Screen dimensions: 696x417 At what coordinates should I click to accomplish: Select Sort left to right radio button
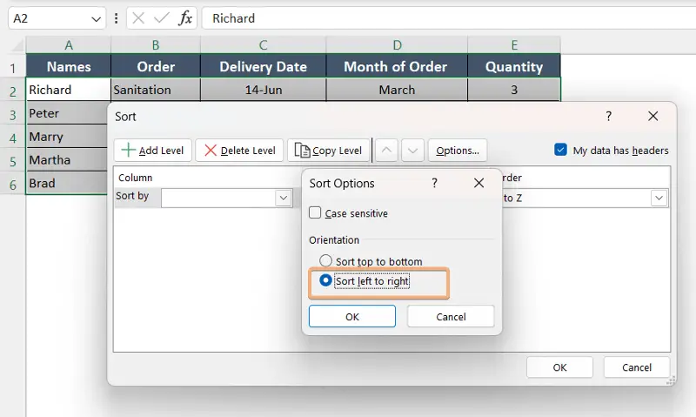click(x=325, y=280)
